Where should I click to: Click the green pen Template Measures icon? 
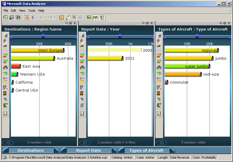(x=68, y=17)
